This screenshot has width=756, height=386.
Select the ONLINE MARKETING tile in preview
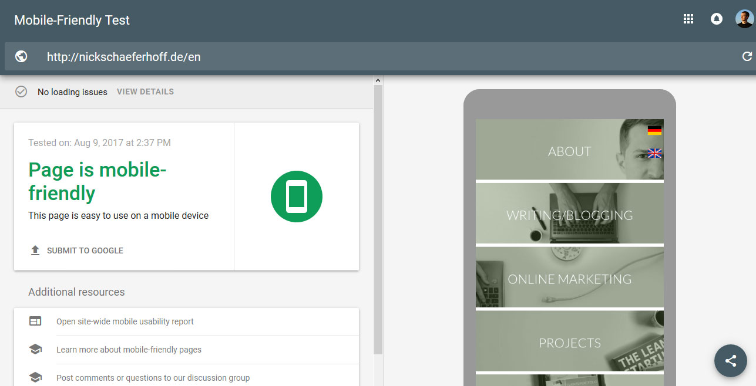(570, 277)
